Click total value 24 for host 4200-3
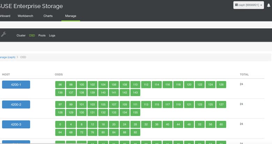 pyautogui.click(x=241, y=124)
